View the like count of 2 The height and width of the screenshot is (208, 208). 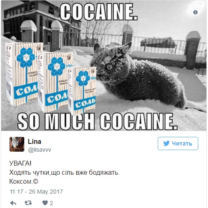pyautogui.click(x=51, y=203)
